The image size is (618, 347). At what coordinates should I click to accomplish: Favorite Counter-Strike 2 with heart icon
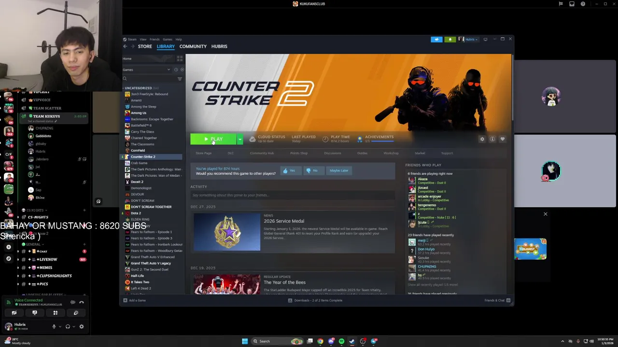point(502,139)
